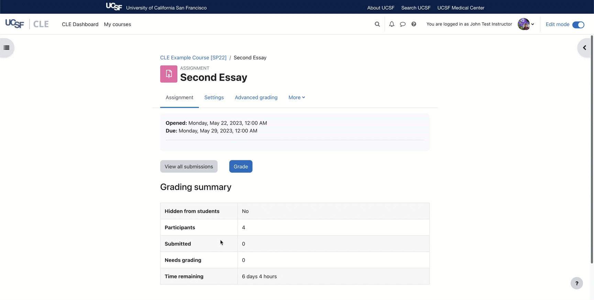This screenshot has height=300, width=594.
Task: Click the View all submissions button
Action: [189, 166]
